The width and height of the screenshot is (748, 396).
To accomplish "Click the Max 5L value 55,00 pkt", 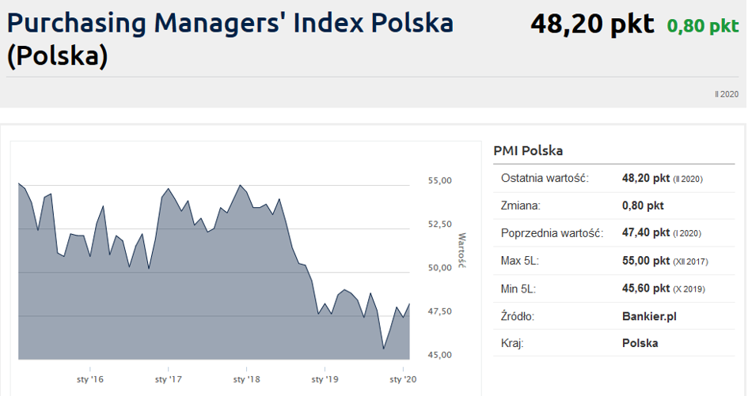I will [x=646, y=261].
